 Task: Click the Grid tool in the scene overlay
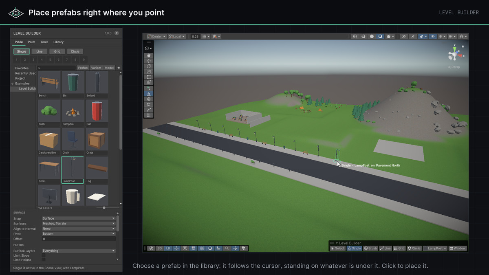pos(399,248)
